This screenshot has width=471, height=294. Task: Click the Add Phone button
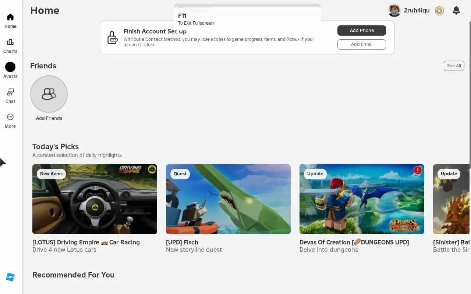click(362, 31)
